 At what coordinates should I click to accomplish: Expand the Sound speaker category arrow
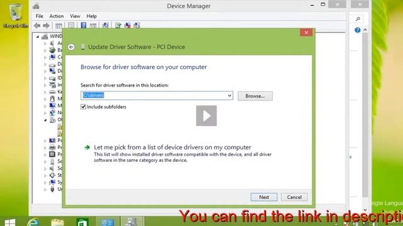tap(45, 169)
